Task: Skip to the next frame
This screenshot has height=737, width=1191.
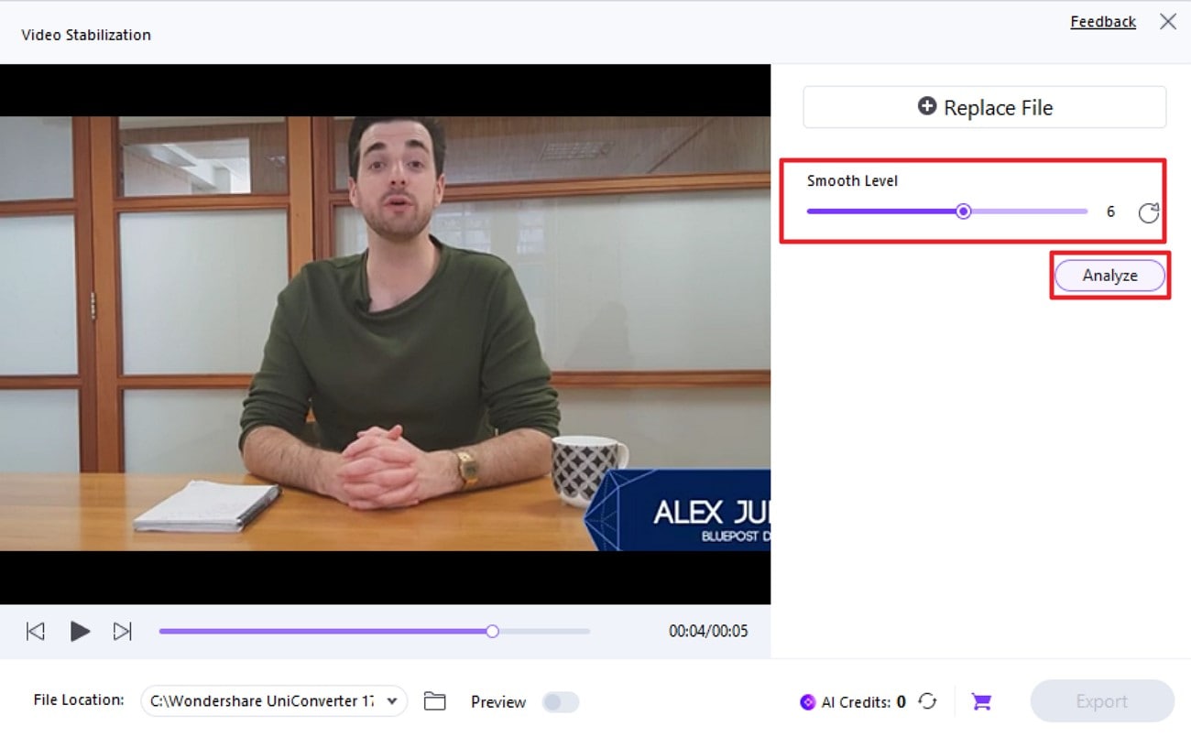Action: pos(124,631)
